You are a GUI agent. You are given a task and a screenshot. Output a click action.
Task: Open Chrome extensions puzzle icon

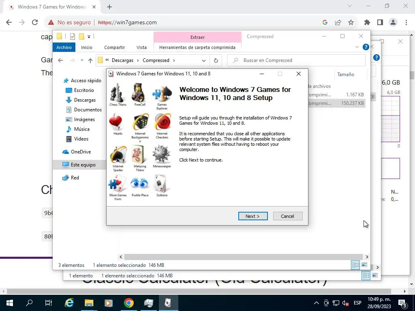[x=367, y=23]
